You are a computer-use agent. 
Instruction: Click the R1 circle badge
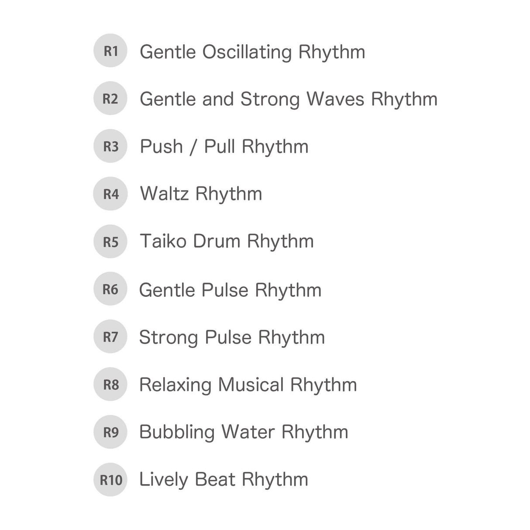click(x=110, y=51)
